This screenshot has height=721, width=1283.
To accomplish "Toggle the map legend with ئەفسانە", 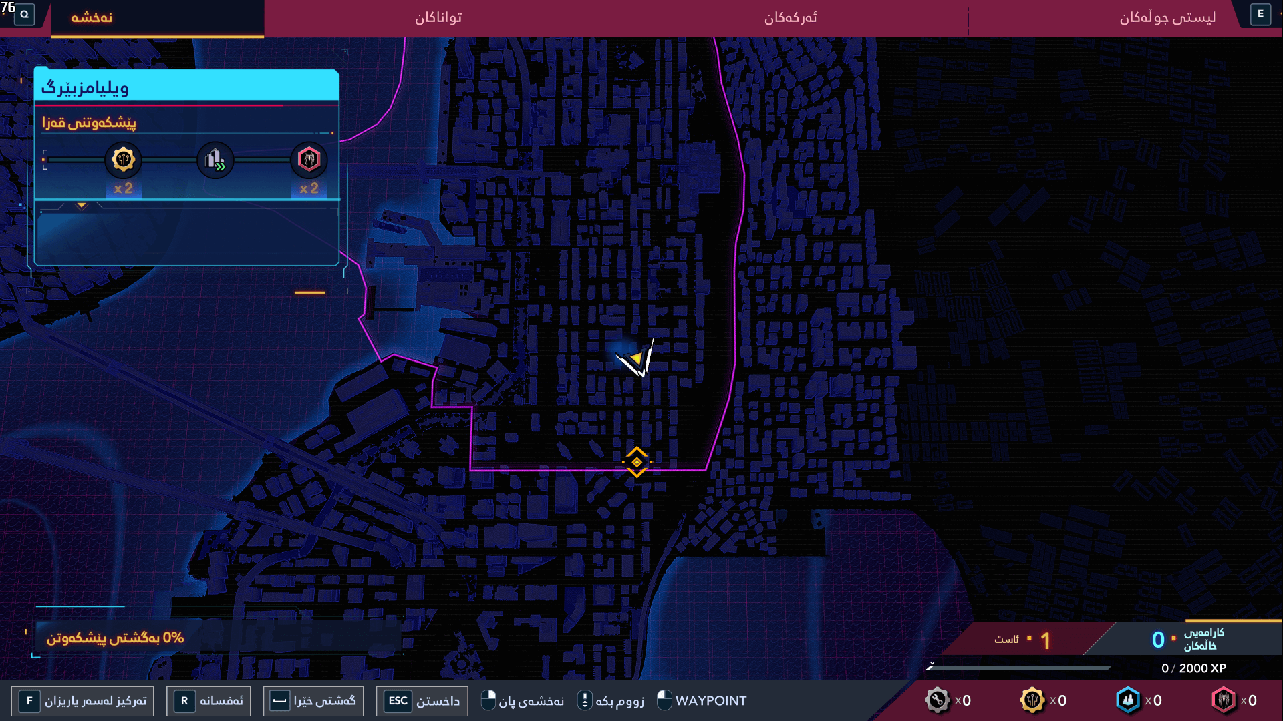I will click(208, 701).
